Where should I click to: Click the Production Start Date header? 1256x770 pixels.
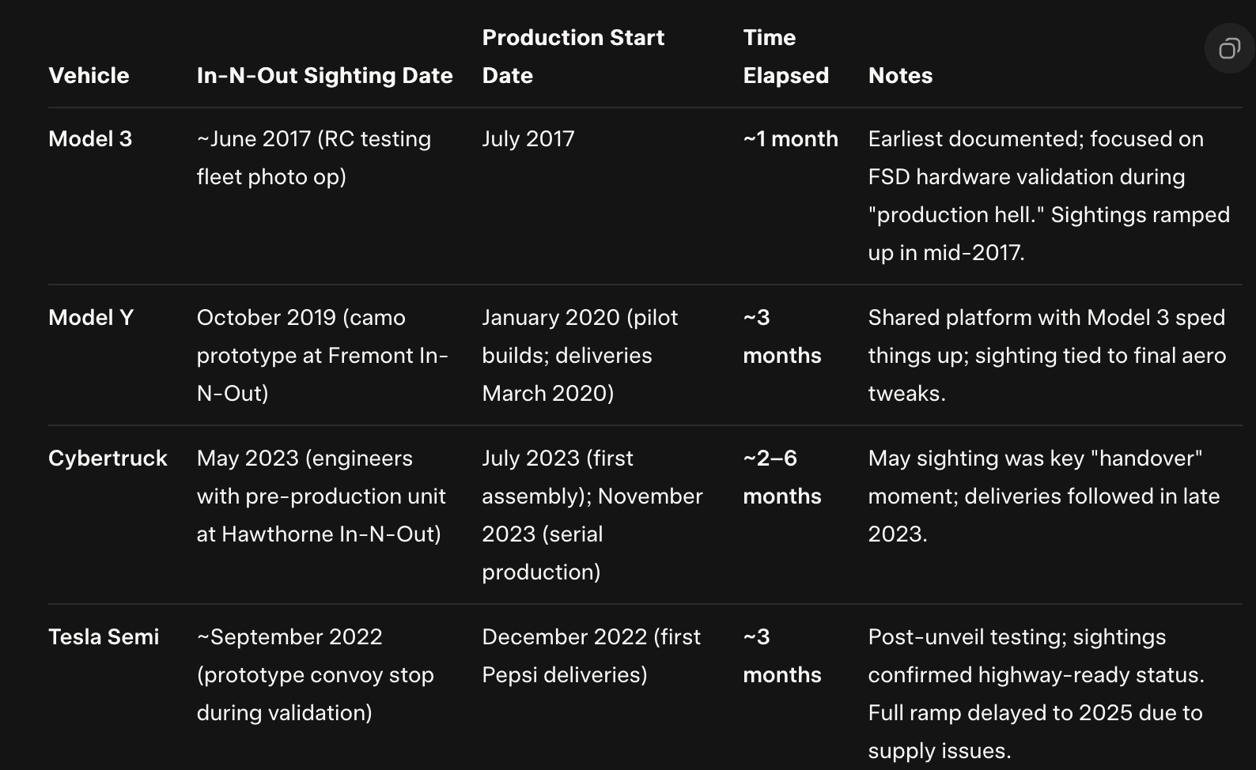[573, 57]
